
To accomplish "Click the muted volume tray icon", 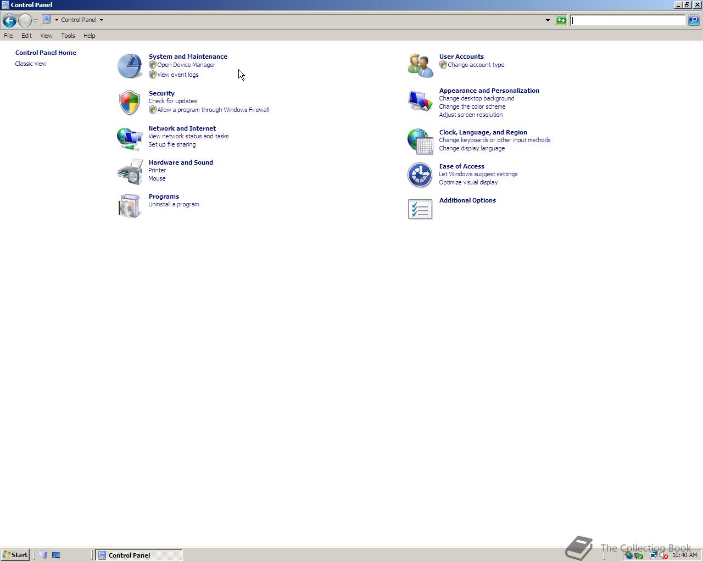I will pyautogui.click(x=663, y=555).
